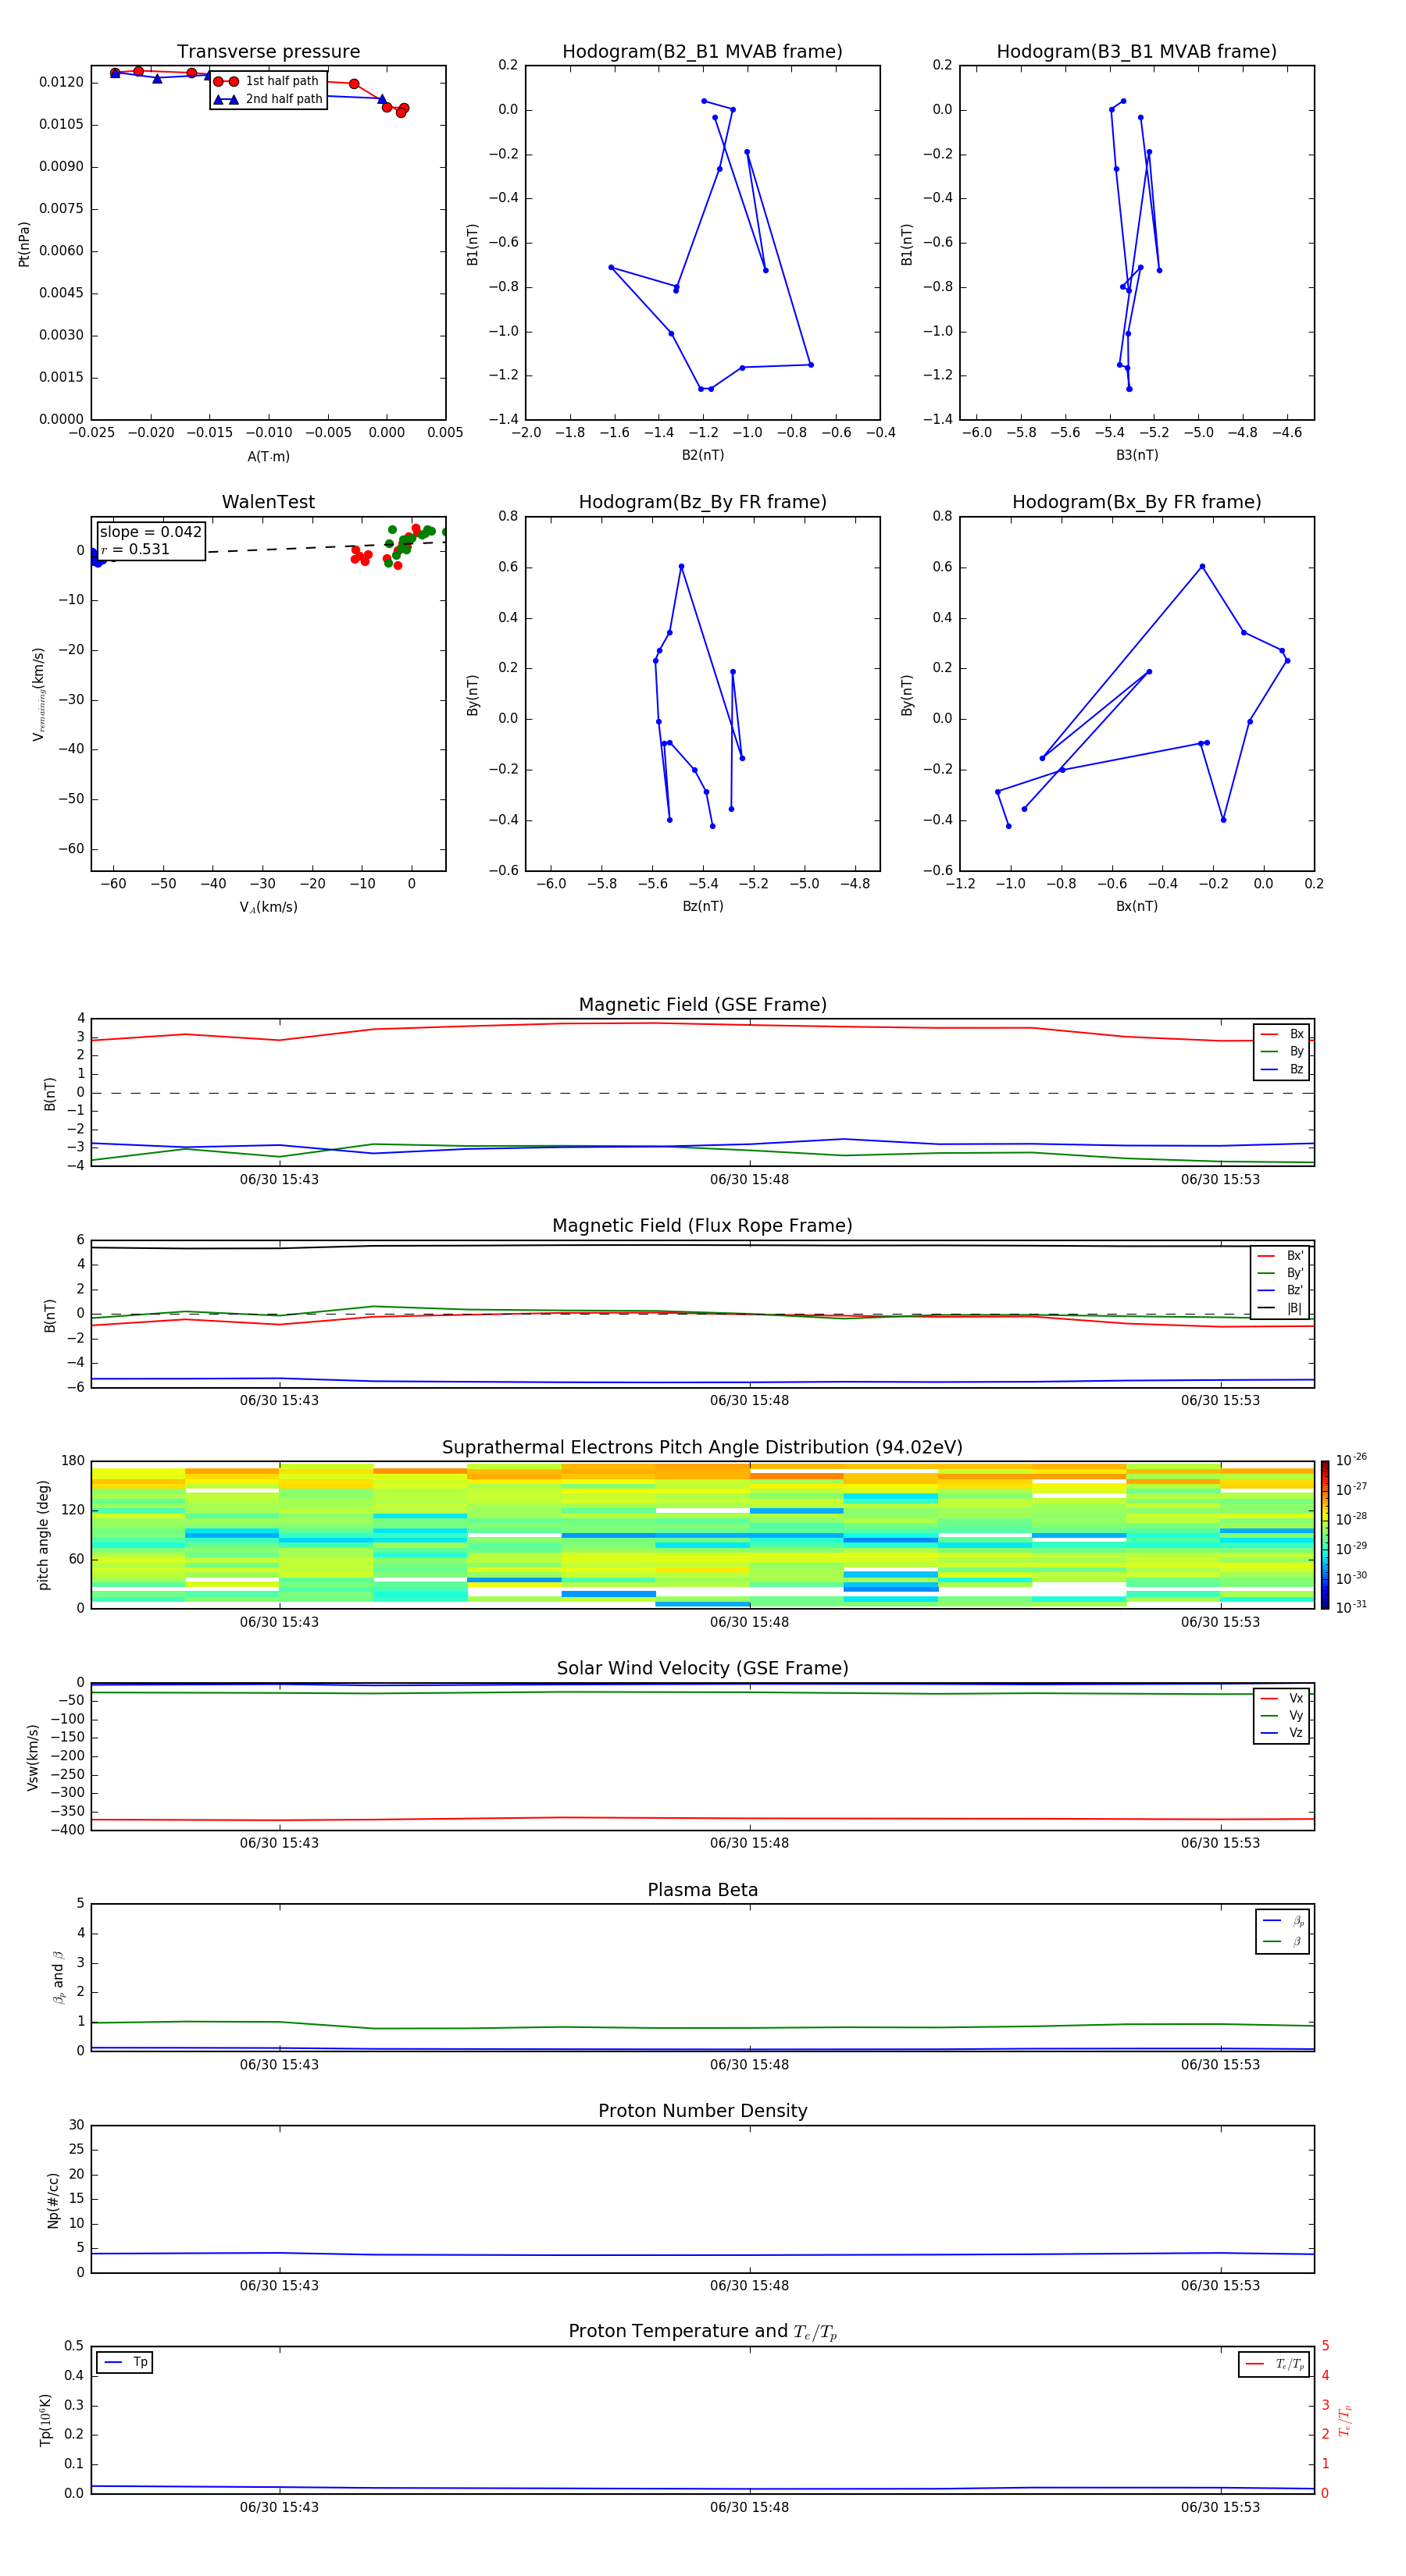Select the 'Bz' entry in GSE field legend
Screen dimensions: 1406x2576
pos(1282,1069)
